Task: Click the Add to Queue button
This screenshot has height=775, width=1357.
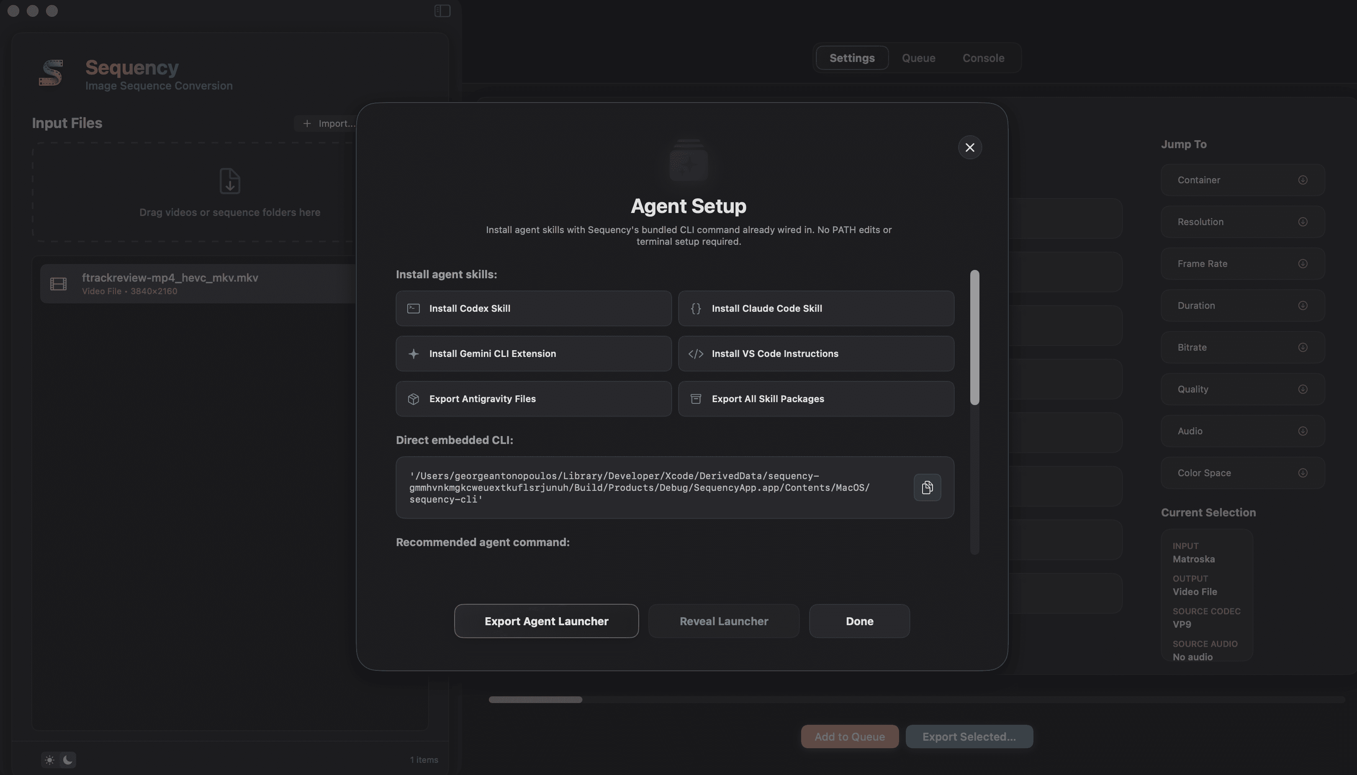Action: point(850,737)
